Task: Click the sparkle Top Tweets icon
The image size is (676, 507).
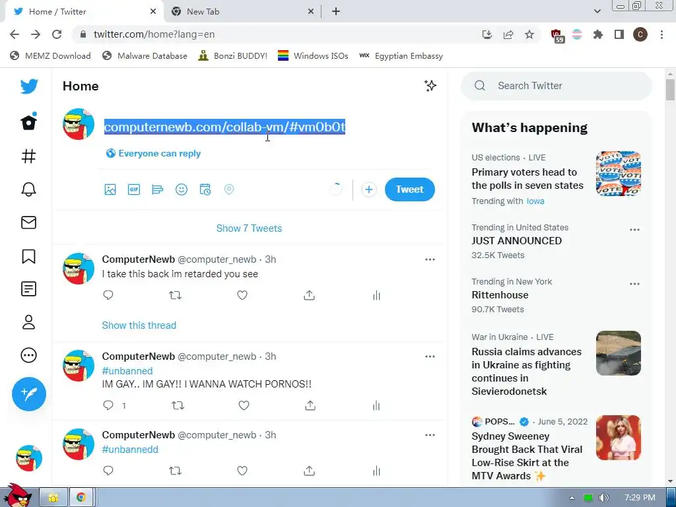Action: (x=430, y=86)
